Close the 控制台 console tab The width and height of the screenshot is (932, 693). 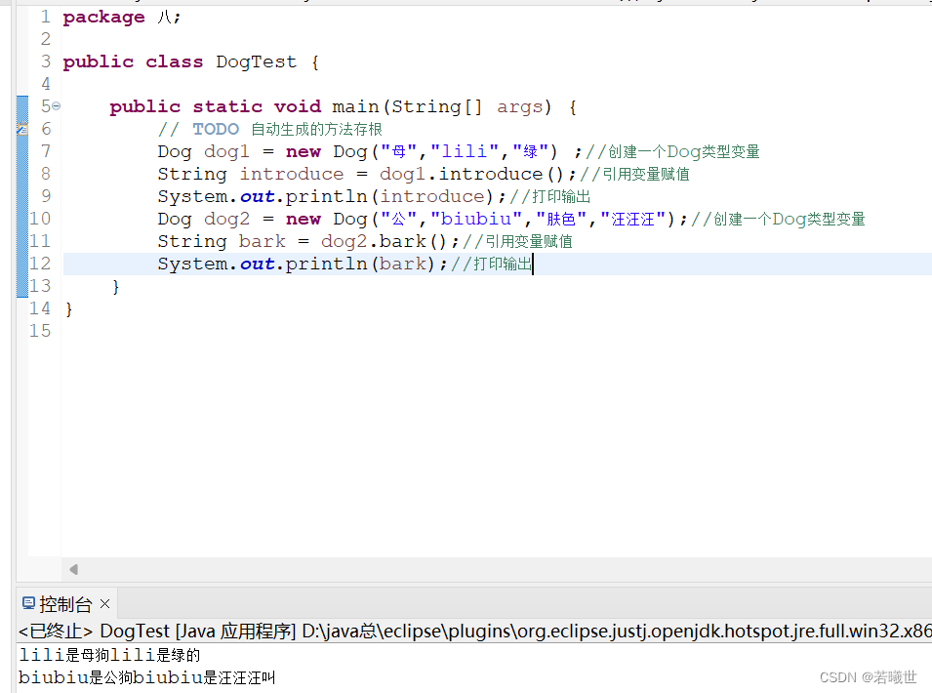click(104, 604)
